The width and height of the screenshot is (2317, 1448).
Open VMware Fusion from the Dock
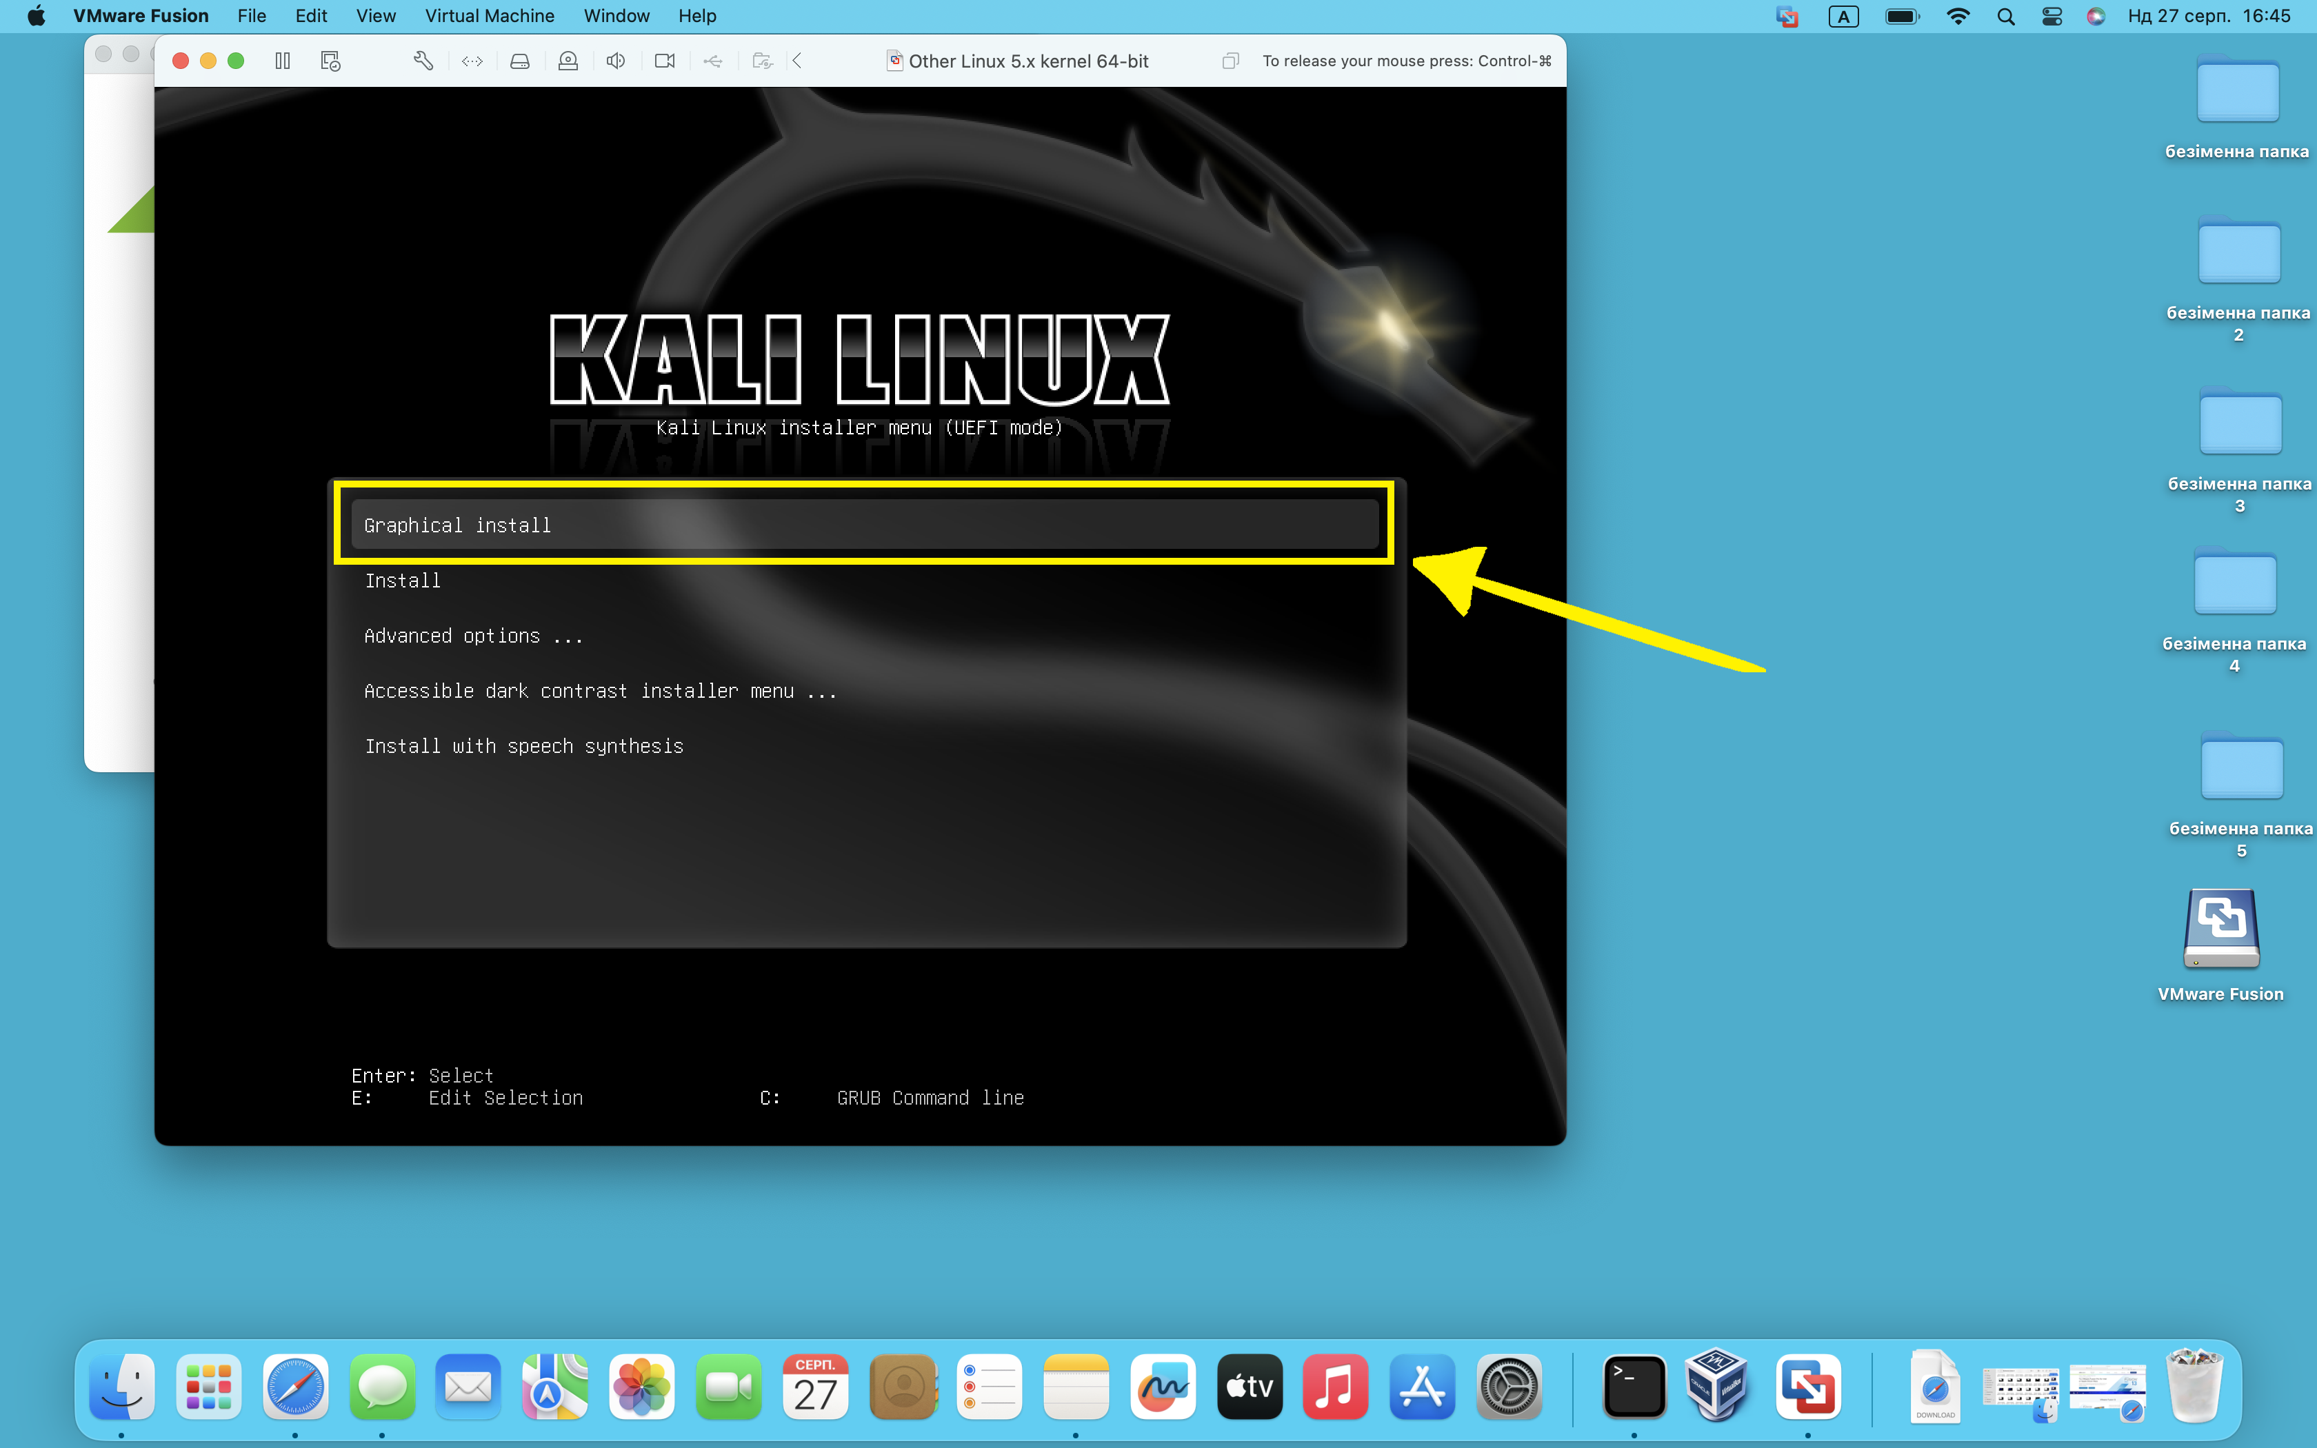pos(1807,1387)
